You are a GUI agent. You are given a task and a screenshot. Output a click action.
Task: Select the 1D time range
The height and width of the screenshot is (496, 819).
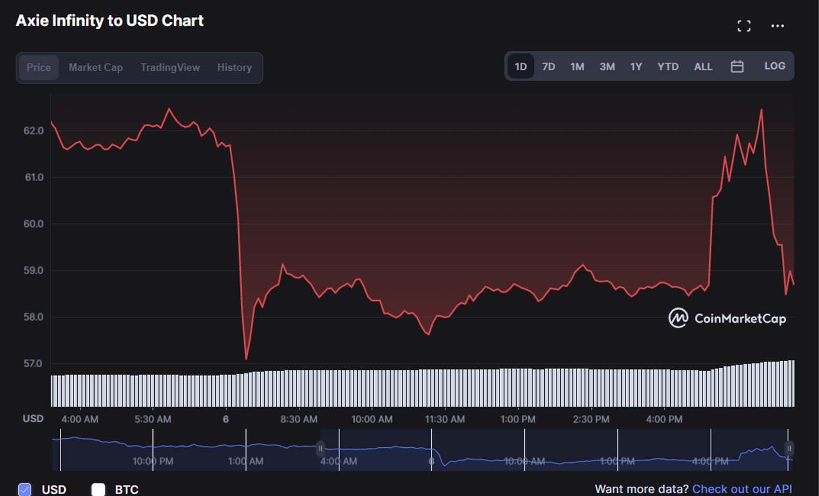pyautogui.click(x=520, y=66)
